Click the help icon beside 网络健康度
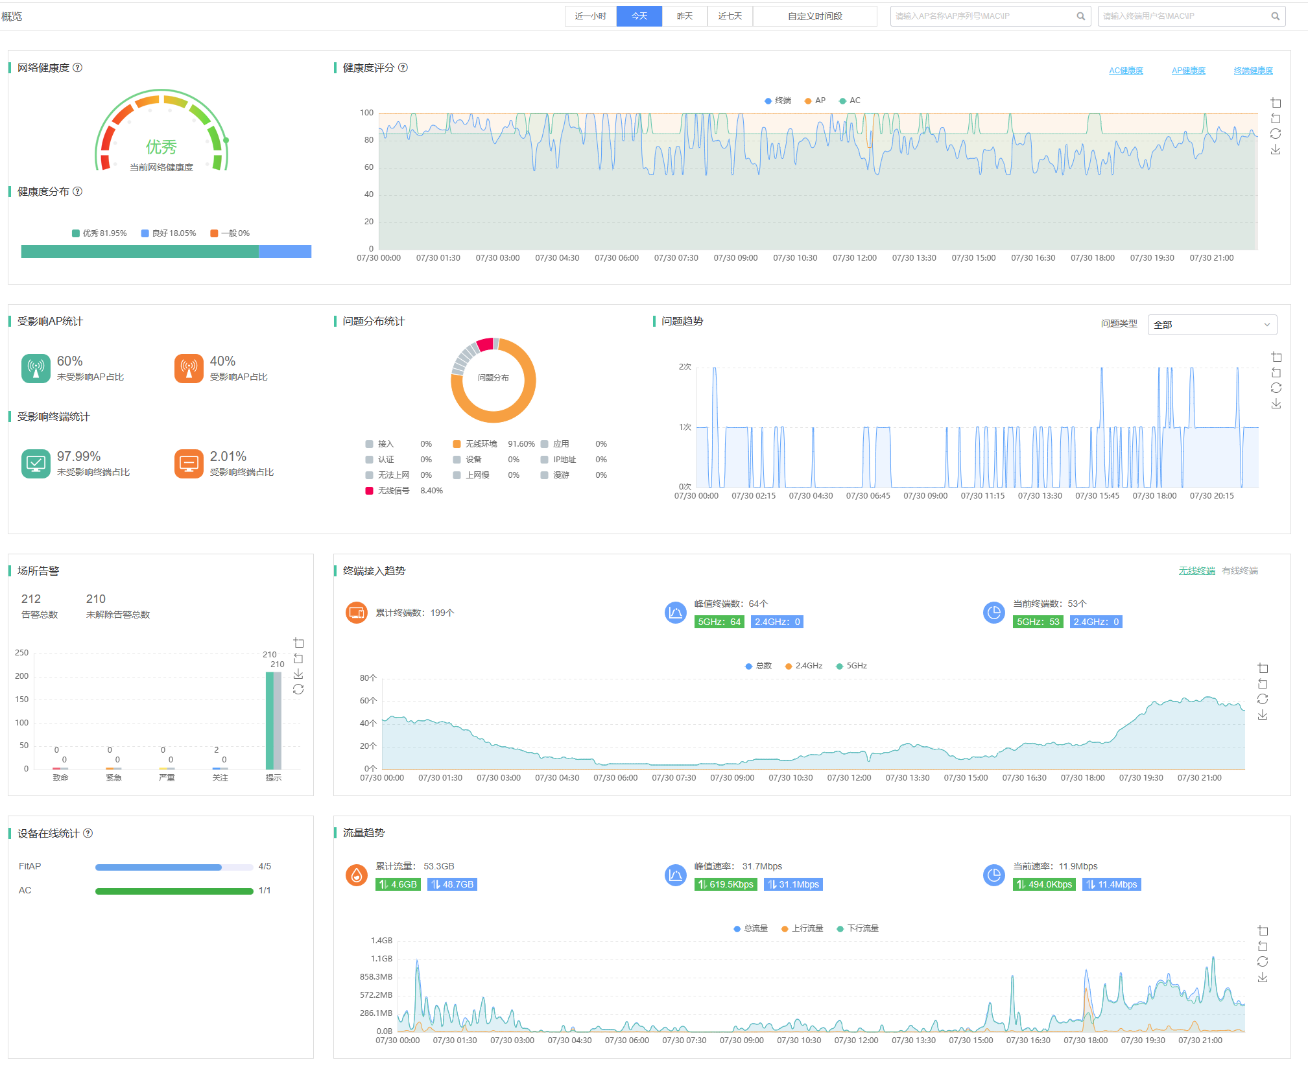Viewport: 1308px width, 1071px height. tap(78, 67)
